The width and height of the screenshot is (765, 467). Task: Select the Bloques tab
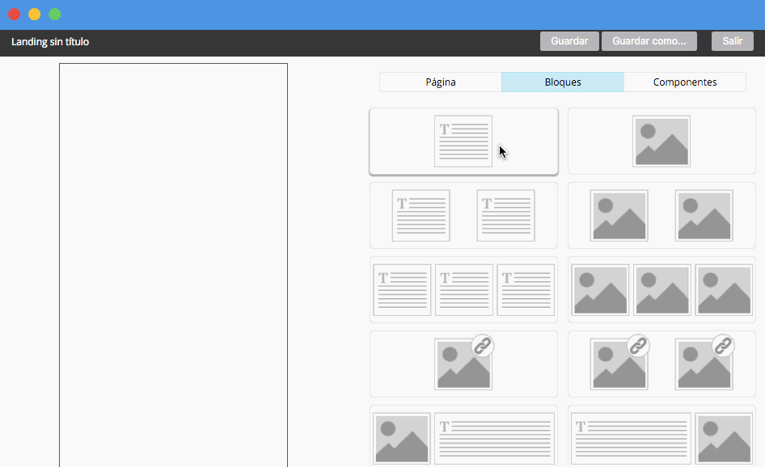click(563, 82)
